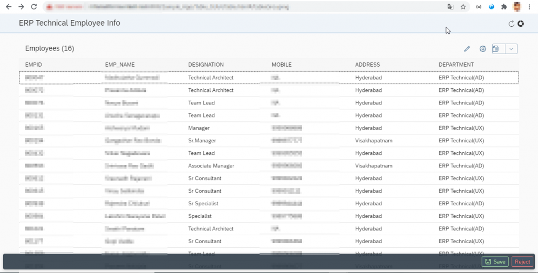Select the 'Specialist' designation cell
Viewport: 538px width, 273px height.
(200, 216)
